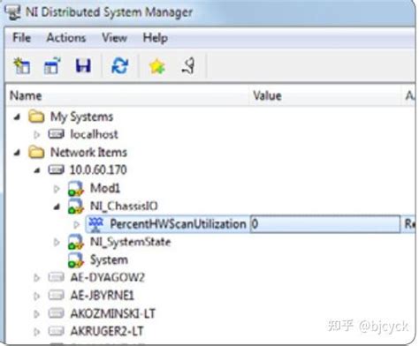Viewport: 419px width, 346px height.
Task: Click the blue save disk toolbar icon
Action: click(83, 65)
